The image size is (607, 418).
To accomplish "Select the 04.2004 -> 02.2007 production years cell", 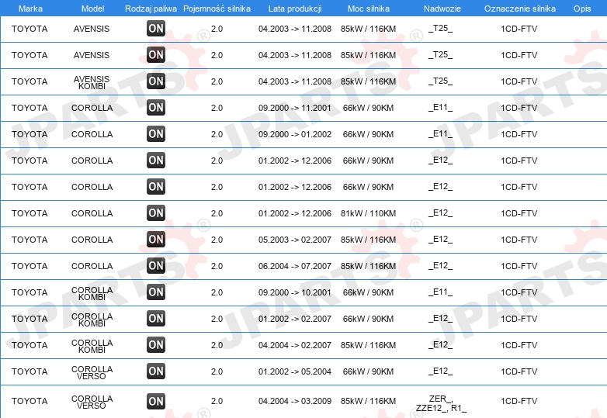I will coord(295,345).
